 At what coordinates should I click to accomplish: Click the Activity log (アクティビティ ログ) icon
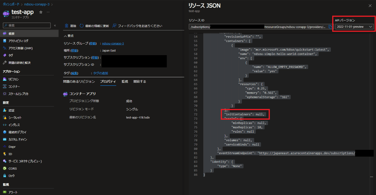(x=5, y=41)
